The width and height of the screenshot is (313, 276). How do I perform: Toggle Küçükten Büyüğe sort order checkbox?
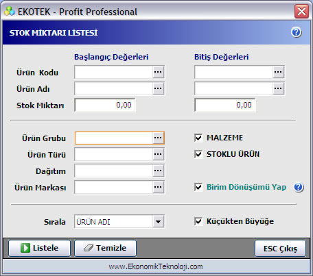pyautogui.click(x=198, y=221)
